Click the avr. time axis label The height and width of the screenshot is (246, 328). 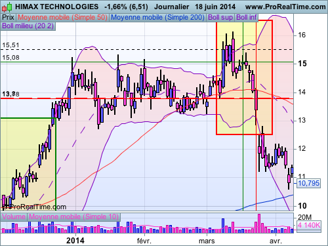click(276, 241)
